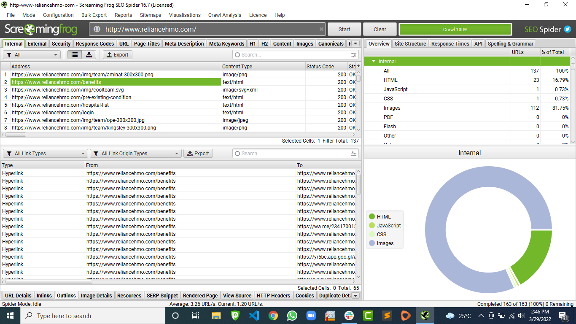576x324 pixels.
Task: Open the Twitter bird icon link
Action: pos(568,30)
